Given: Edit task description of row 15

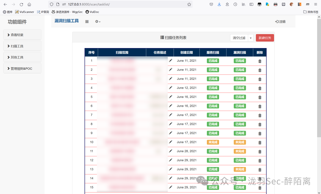Looking at the screenshot, I should [x=171, y=187].
